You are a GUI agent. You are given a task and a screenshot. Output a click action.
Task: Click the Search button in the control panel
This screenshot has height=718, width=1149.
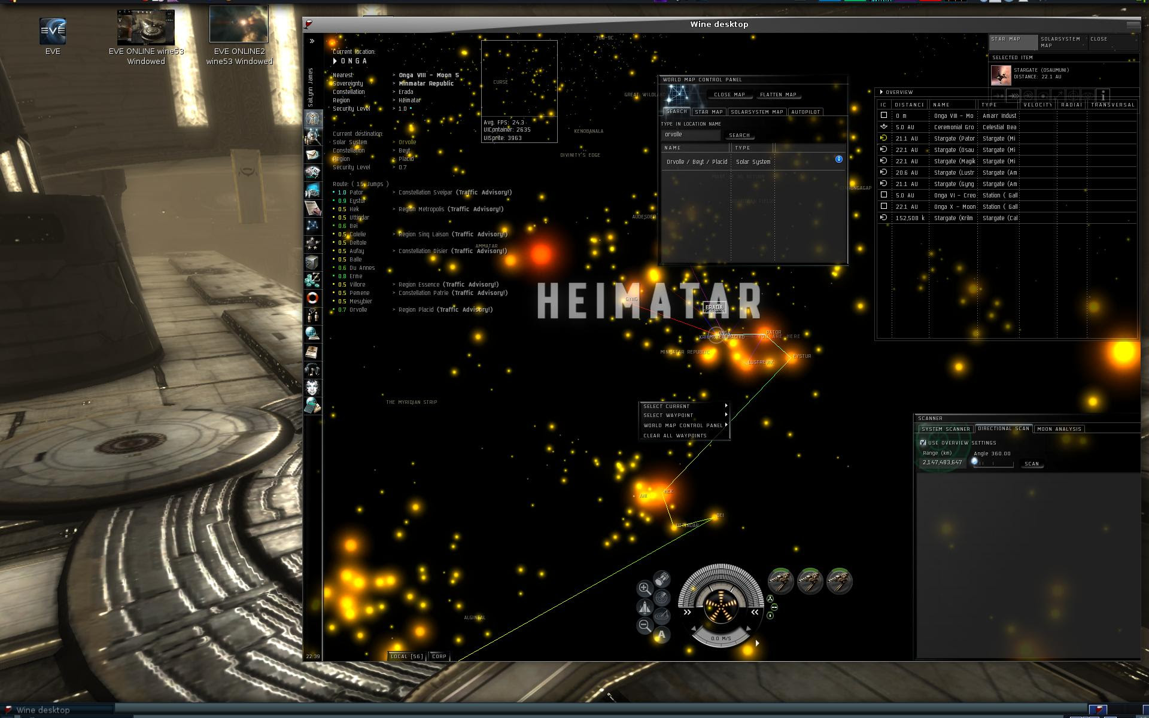[x=739, y=135]
